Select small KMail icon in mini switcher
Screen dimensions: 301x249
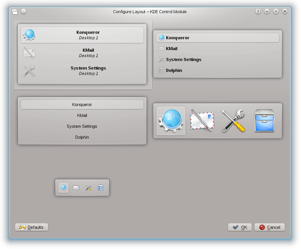(x=76, y=188)
